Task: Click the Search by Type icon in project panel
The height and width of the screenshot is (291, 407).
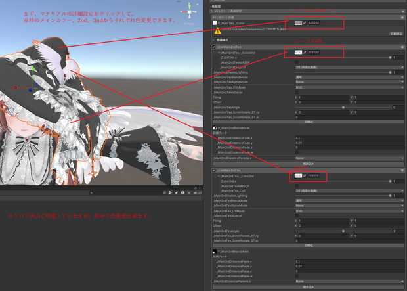Action: (170, 192)
